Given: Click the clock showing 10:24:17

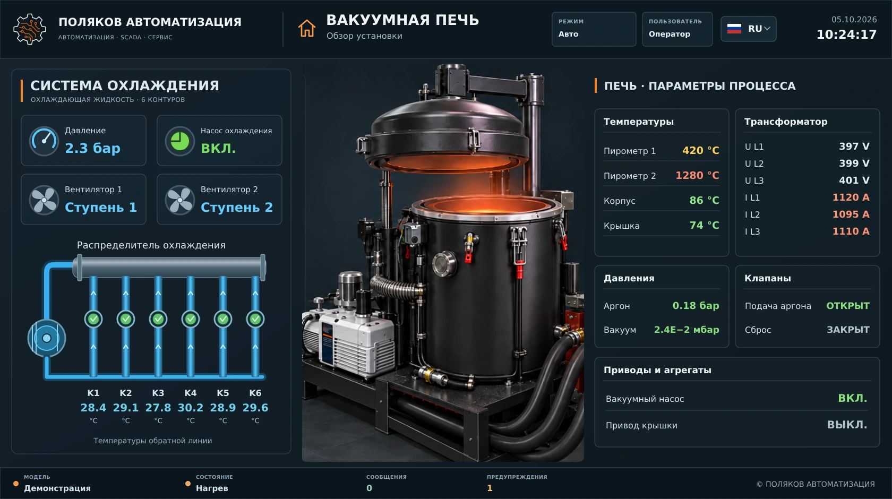Looking at the screenshot, I should (846, 35).
